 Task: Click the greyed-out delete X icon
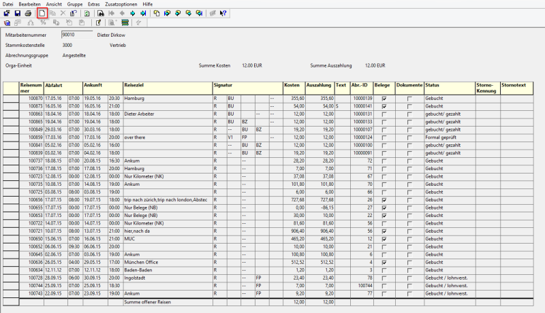[63, 14]
